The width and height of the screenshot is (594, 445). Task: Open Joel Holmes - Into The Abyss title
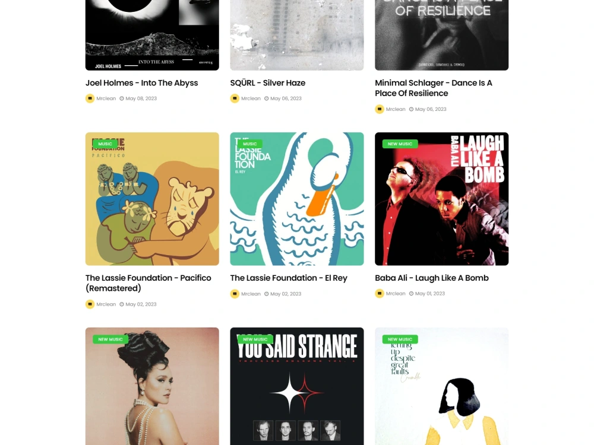142,83
